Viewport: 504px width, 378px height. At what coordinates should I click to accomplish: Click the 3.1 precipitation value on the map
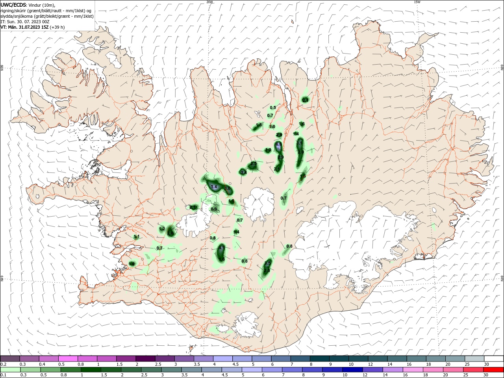coord(300,143)
